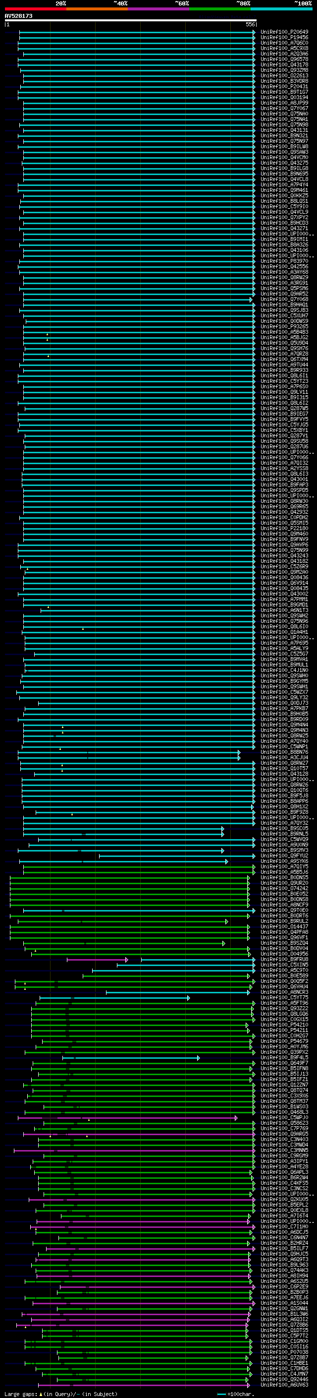Image resolution: width=317 pixels, height=1398 pixels.
Task: Select the UniRef100_O04956 label
Action: click(x=284, y=954)
